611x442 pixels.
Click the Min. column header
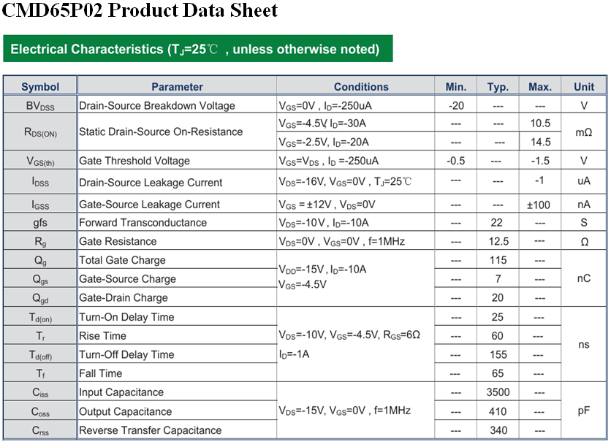456,86
